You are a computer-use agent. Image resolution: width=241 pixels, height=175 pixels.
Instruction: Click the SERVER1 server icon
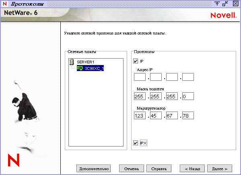click(x=72, y=62)
